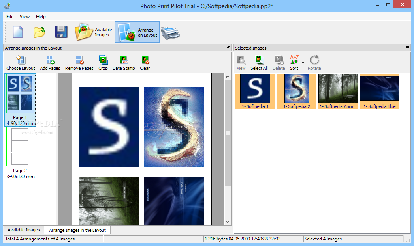This screenshot has width=414, height=246.
Task: Minimize the Photo Print Pilot window
Action: point(378,5)
